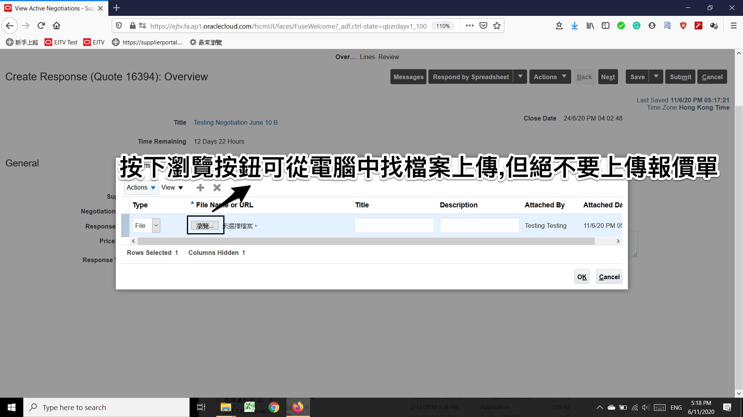
Task: Click the Messages button
Action: point(408,77)
